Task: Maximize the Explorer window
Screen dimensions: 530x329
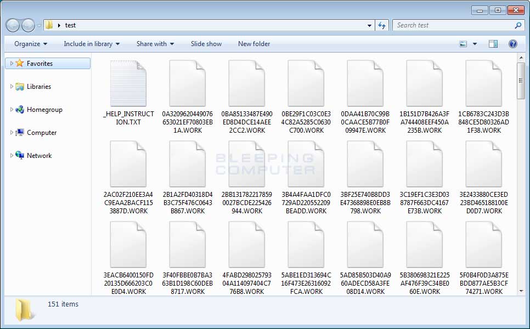Action: click(498, 10)
